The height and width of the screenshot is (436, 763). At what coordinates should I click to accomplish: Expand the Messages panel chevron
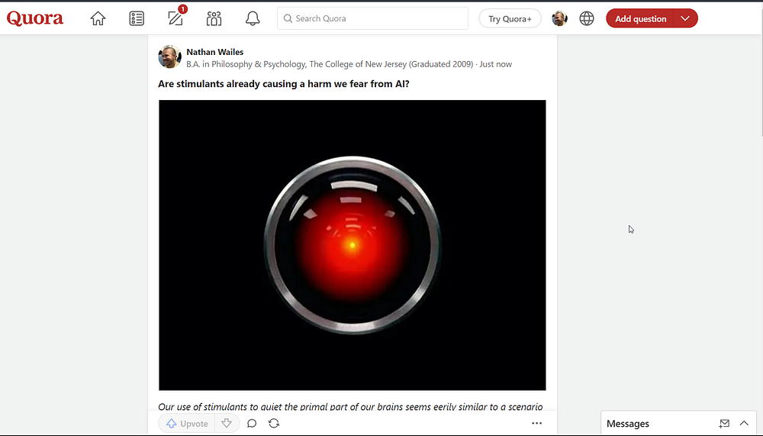(x=744, y=423)
